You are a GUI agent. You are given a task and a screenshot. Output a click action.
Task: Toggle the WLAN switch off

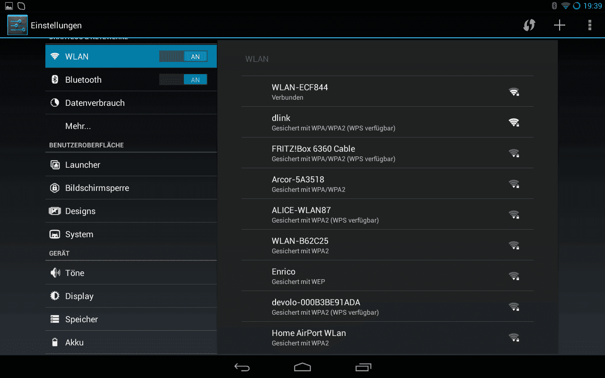[x=183, y=56]
